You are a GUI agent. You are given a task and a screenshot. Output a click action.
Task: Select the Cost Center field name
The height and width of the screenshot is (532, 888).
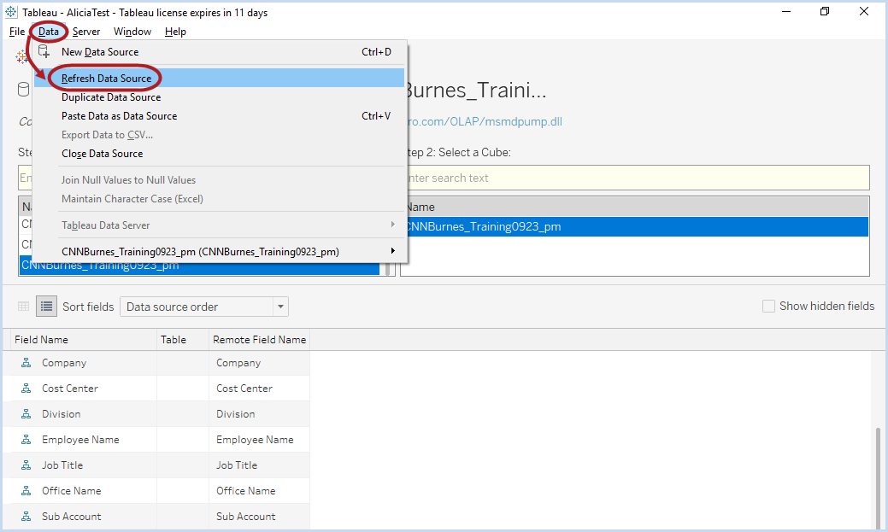point(70,389)
